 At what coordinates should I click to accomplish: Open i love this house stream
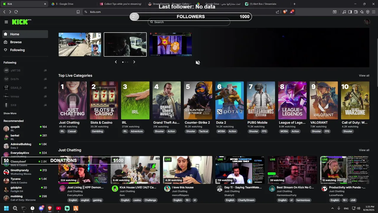188,170
